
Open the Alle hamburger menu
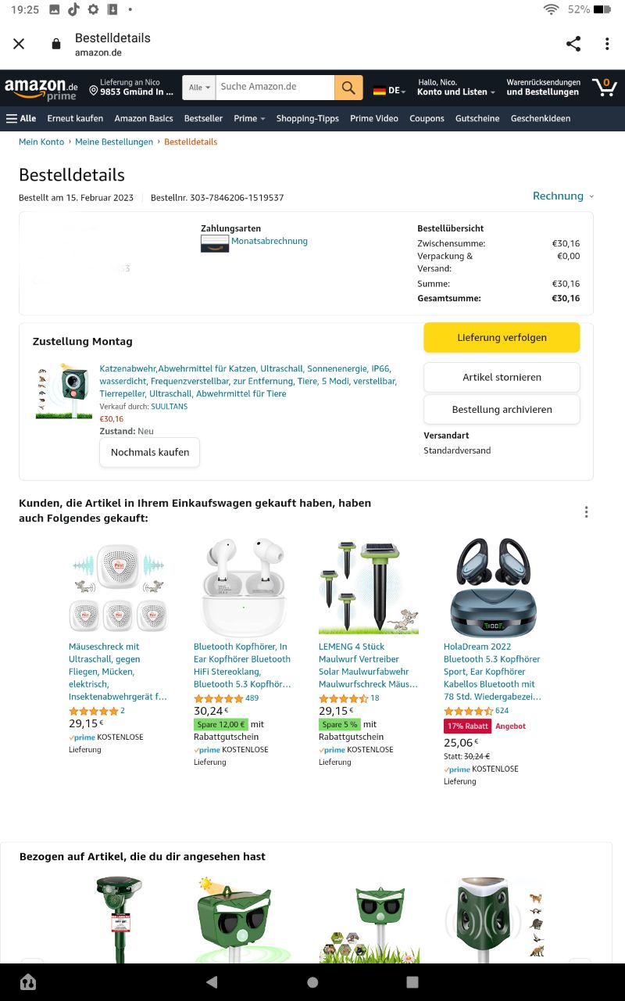(x=21, y=119)
